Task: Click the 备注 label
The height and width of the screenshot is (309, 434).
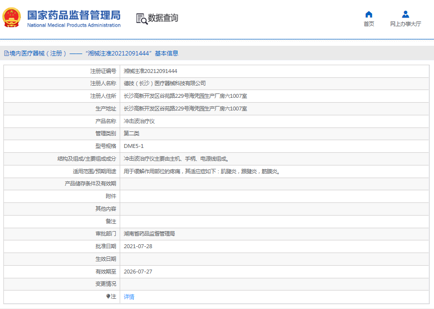Action: coord(111,221)
